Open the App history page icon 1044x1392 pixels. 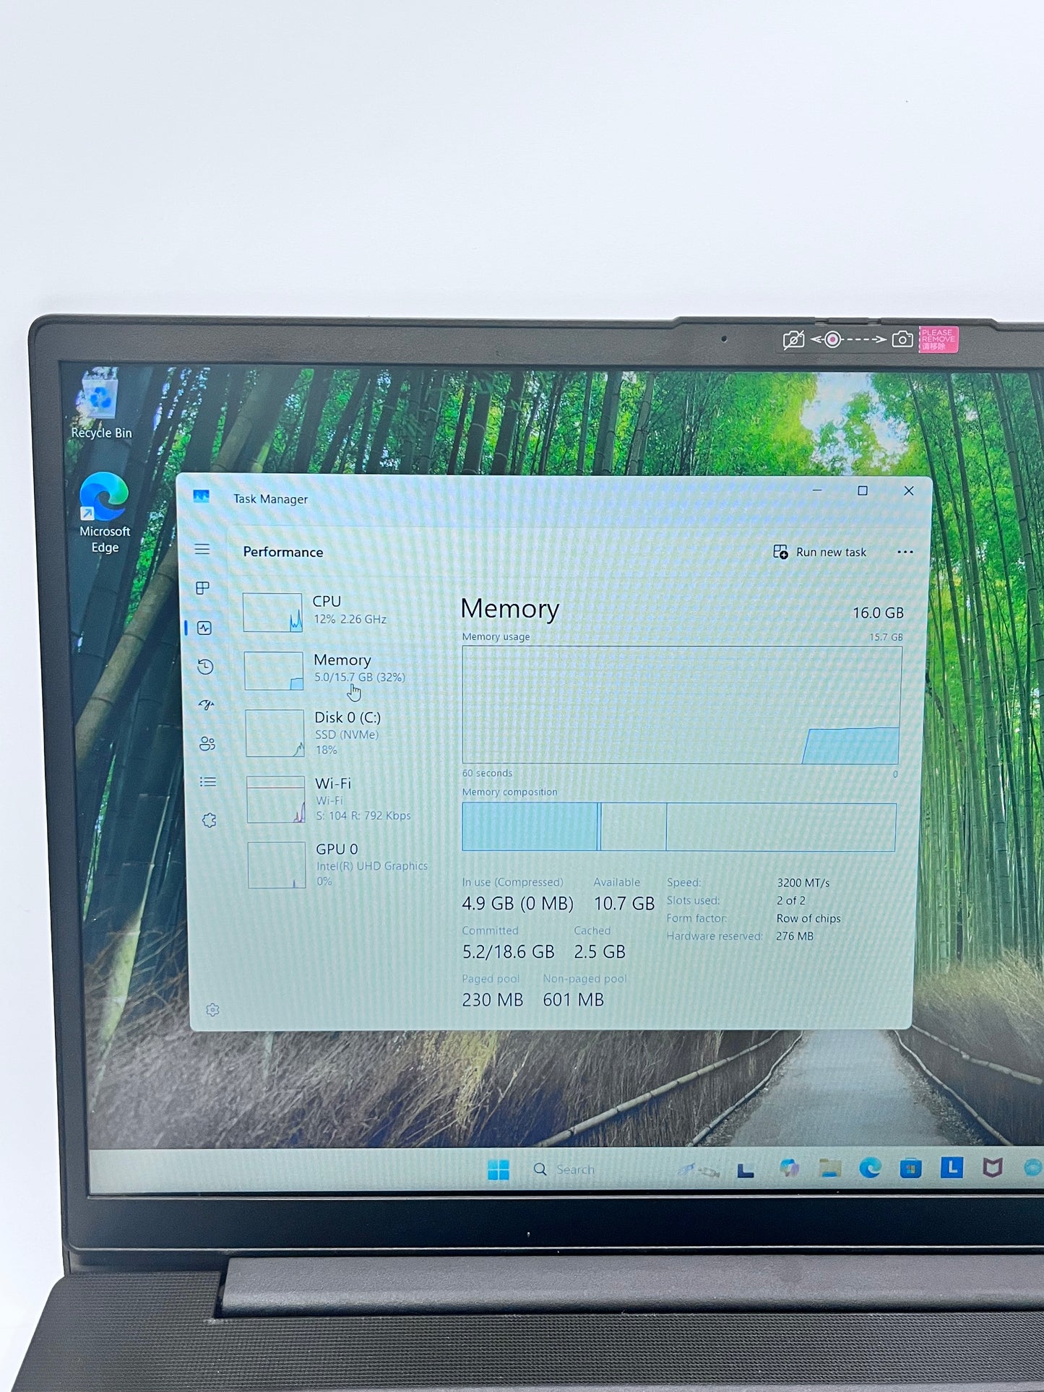click(x=205, y=666)
